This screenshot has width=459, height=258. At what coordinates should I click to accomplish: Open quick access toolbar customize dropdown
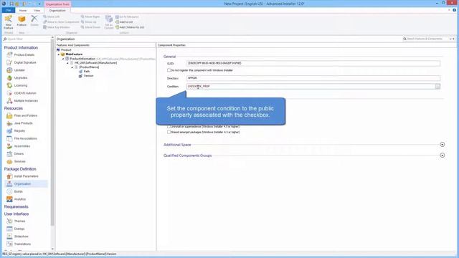coord(39,4)
